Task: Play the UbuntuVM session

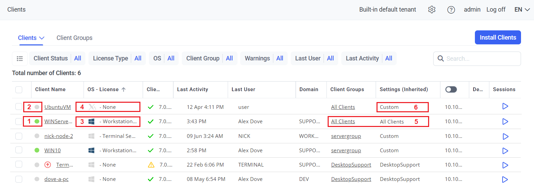Action: pos(505,106)
